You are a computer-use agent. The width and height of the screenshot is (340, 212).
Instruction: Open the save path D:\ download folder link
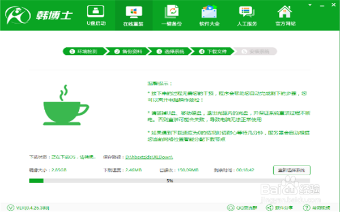click(149, 157)
